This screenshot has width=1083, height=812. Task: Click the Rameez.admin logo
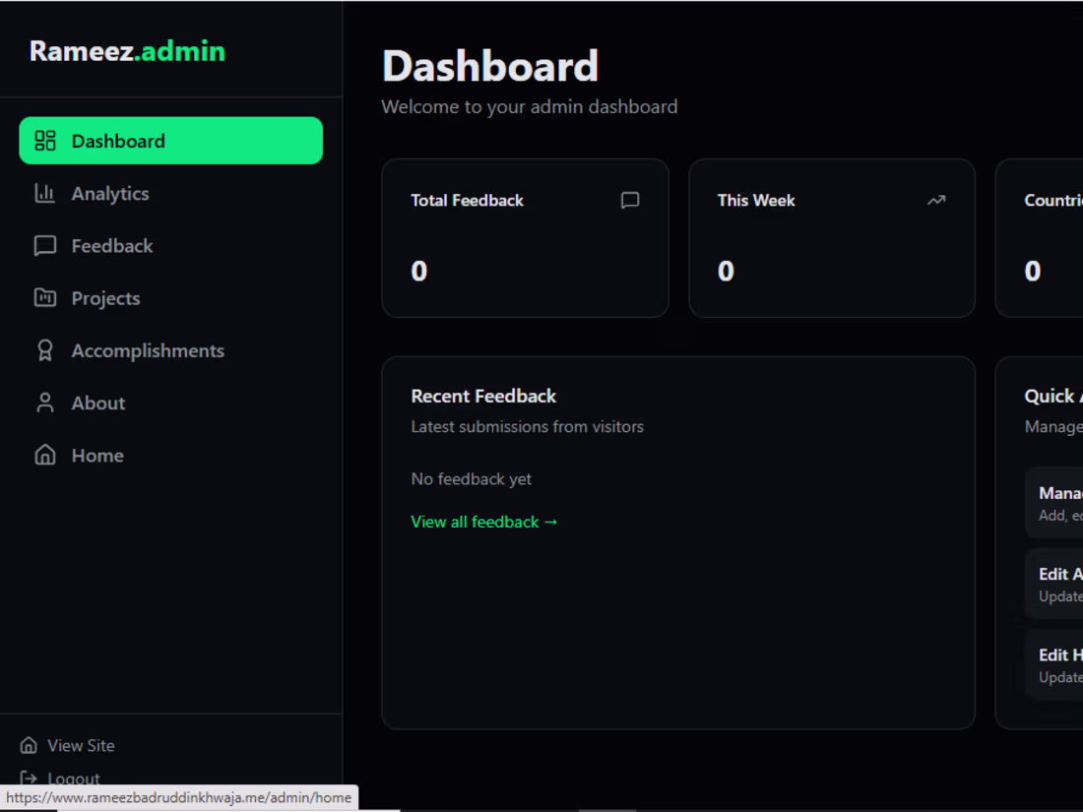(127, 51)
